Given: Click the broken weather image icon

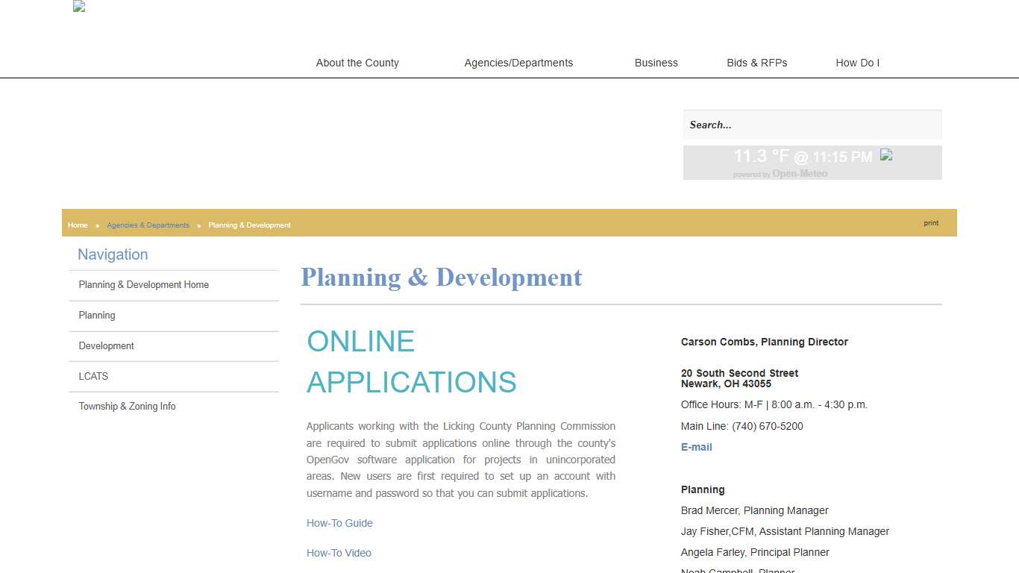Looking at the screenshot, I should [886, 156].
